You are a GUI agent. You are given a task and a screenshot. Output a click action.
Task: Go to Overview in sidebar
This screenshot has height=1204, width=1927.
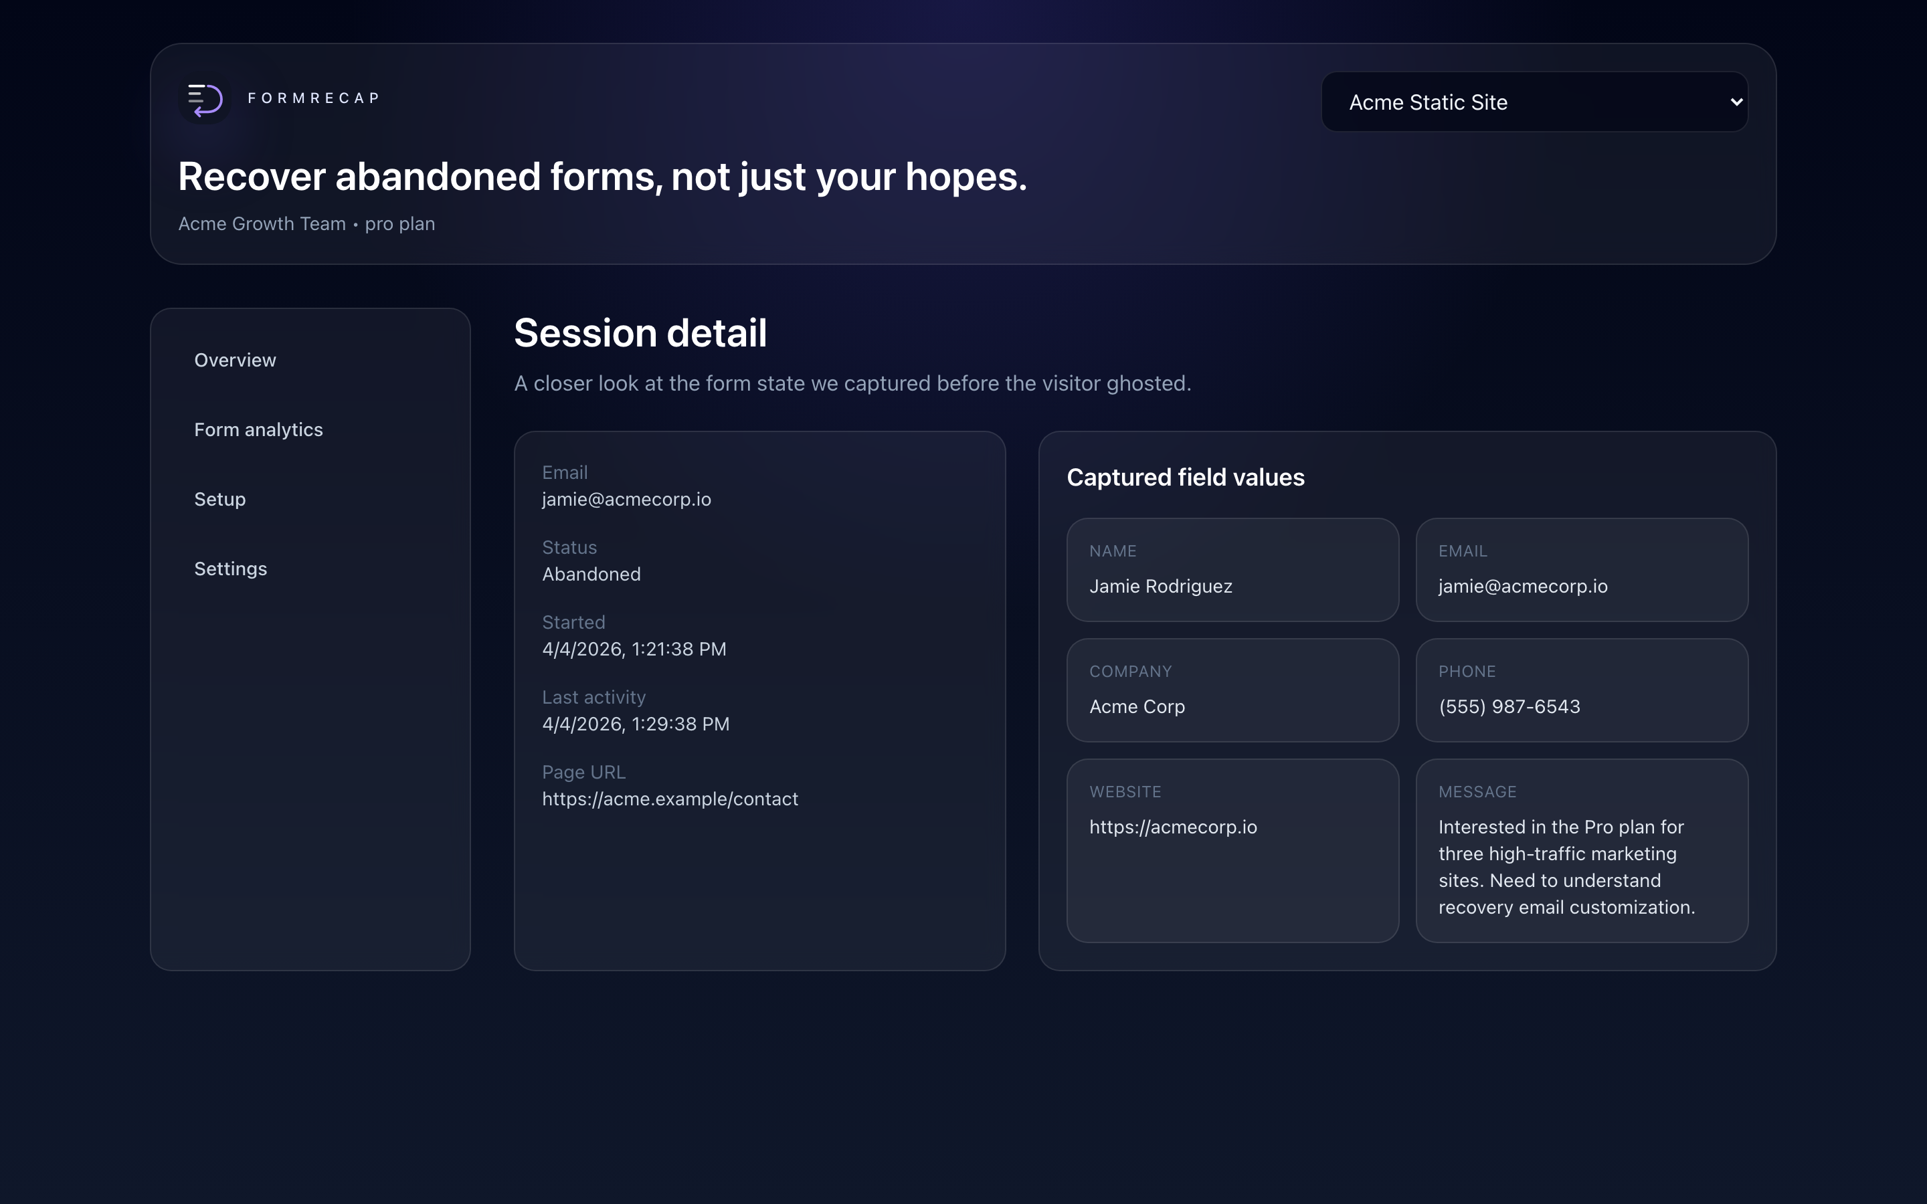click(x=235, y=360)
